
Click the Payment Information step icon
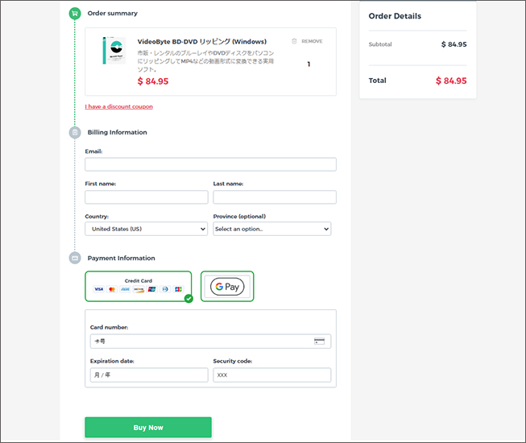point(75,259)
